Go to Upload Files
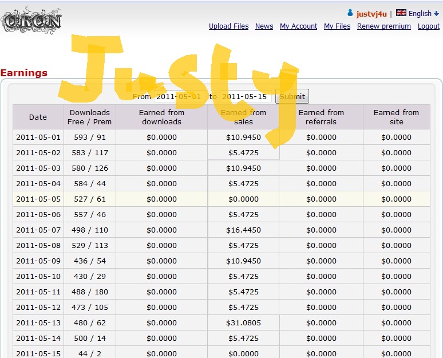The width and height of the screenshot is (443, 358). pos(228,26)
